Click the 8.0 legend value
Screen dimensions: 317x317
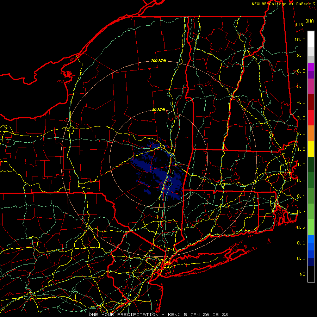[301, 55]
